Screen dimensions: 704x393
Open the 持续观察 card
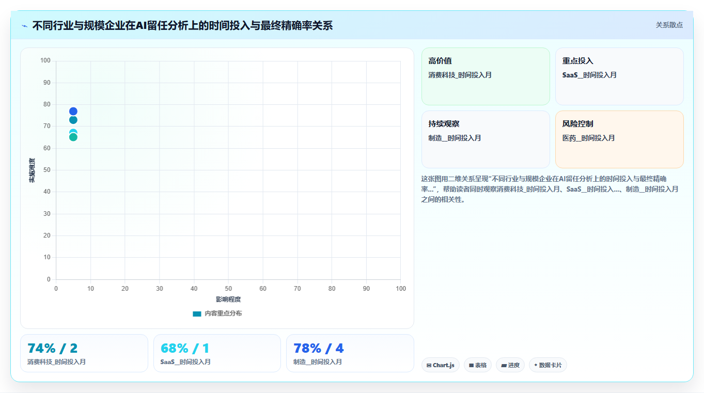[x=486, y=139]
